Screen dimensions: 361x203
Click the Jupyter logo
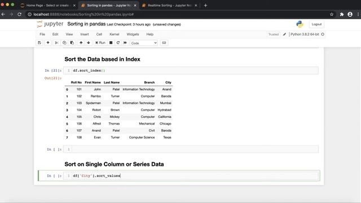tap(50, 24)
